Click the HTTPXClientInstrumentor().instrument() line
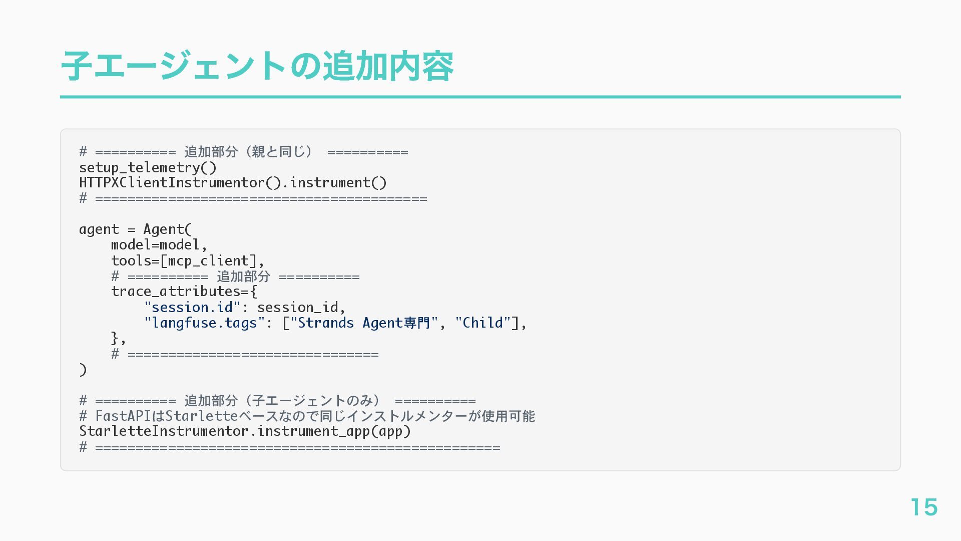Viewport: 961px width, 541px height. pyautogui.click(x=233, y=183)
